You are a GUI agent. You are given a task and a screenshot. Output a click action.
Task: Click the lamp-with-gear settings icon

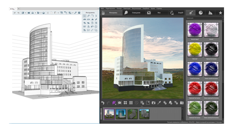pyautogui.click(x=170, y=103)
